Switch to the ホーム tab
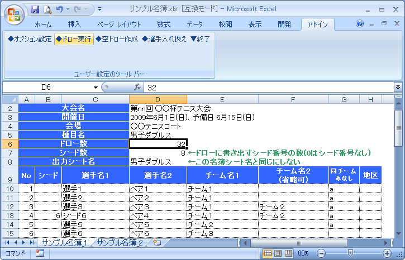 coord(43,25)
